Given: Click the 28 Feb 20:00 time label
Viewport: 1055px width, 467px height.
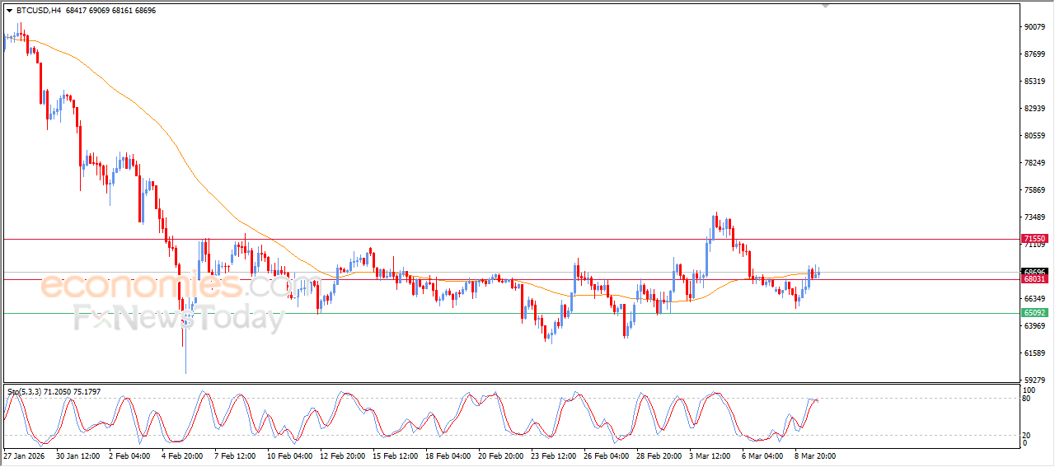Looking at the screenshot, I should click(659, 455).
